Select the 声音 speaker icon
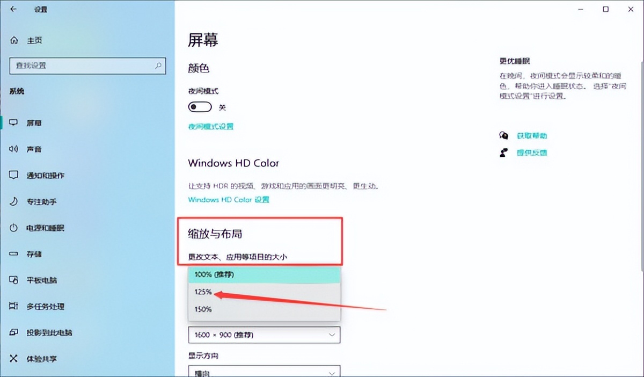 tap(14, 149)
